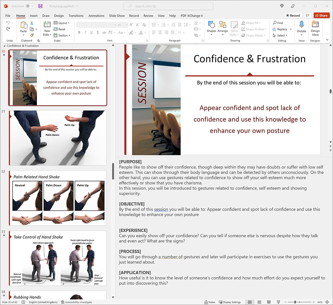The width and height of the screenshot is (333, 305).
Task: Click Slide Show presentation icon in status bar
Action: (278, 302)
